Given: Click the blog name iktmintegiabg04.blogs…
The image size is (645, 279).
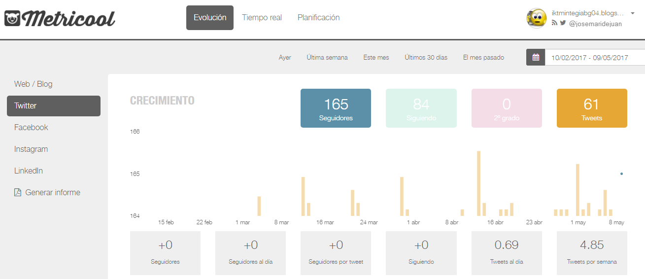Looking at the screenshot, I should click(x=587, y=13).
